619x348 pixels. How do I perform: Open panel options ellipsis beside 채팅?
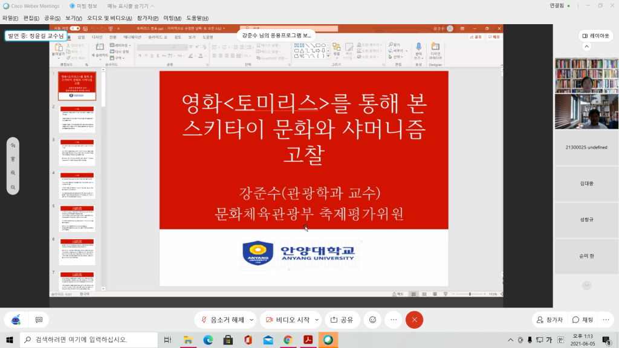(606, 320)
